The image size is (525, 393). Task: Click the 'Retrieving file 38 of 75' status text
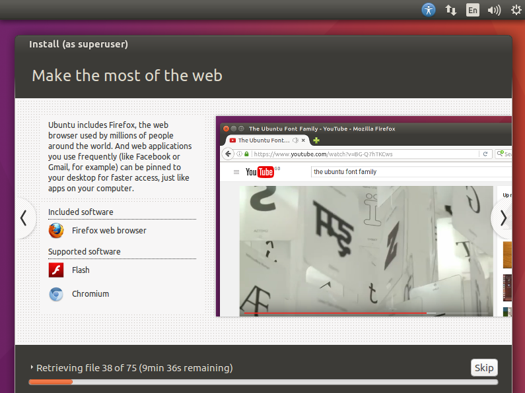(135, 368)
